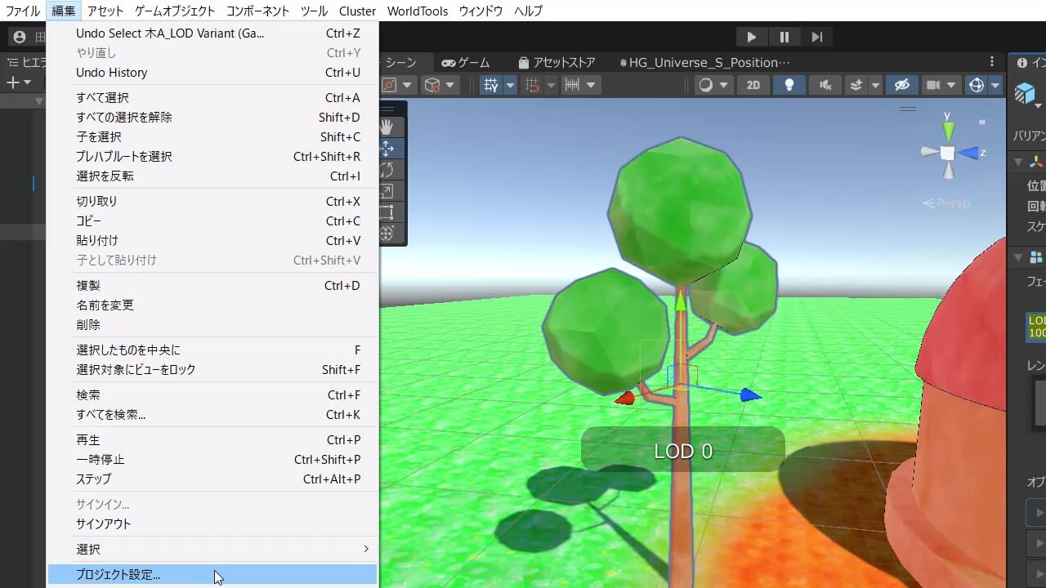Toggle scene lighting on or off

pos(789,84)
